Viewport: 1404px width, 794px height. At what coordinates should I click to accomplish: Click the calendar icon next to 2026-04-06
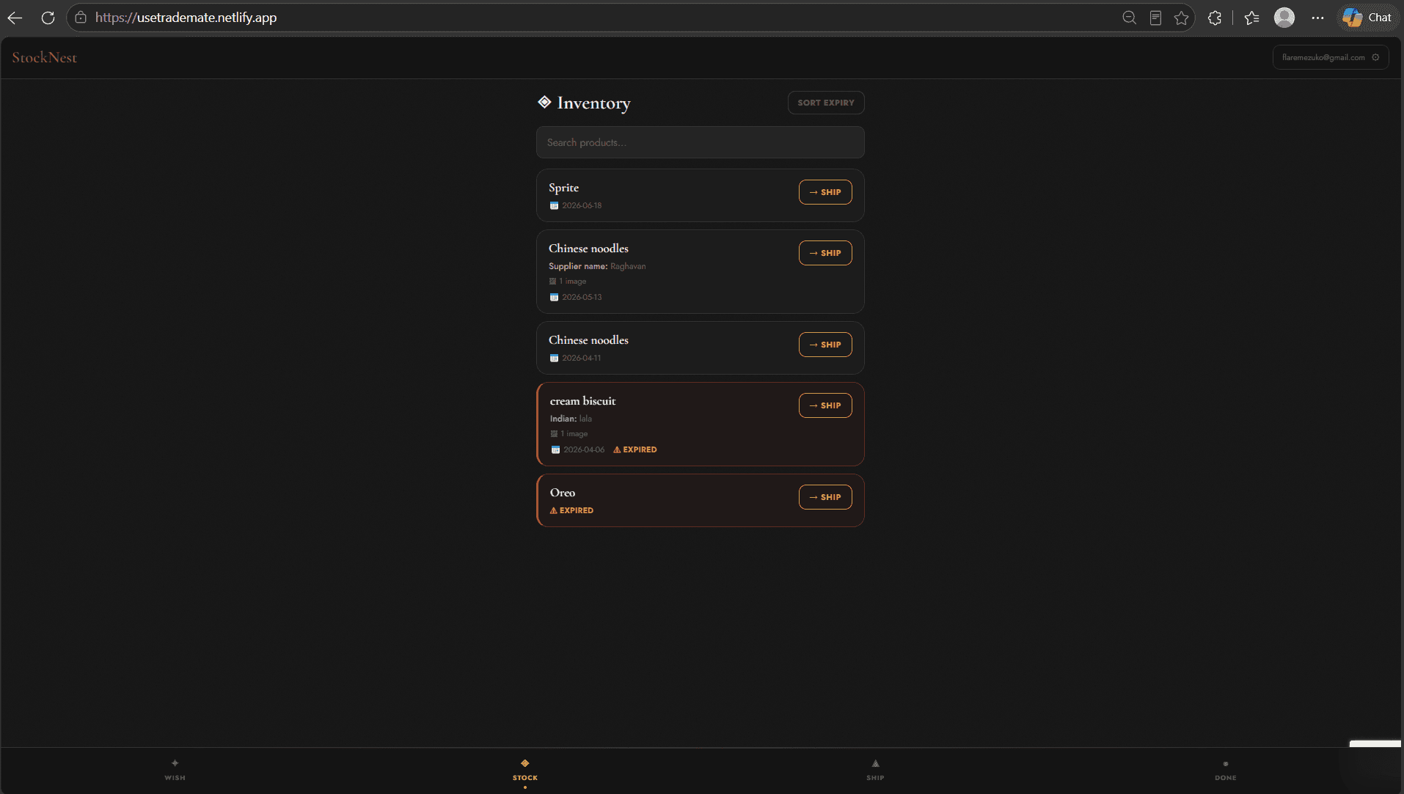555,450
